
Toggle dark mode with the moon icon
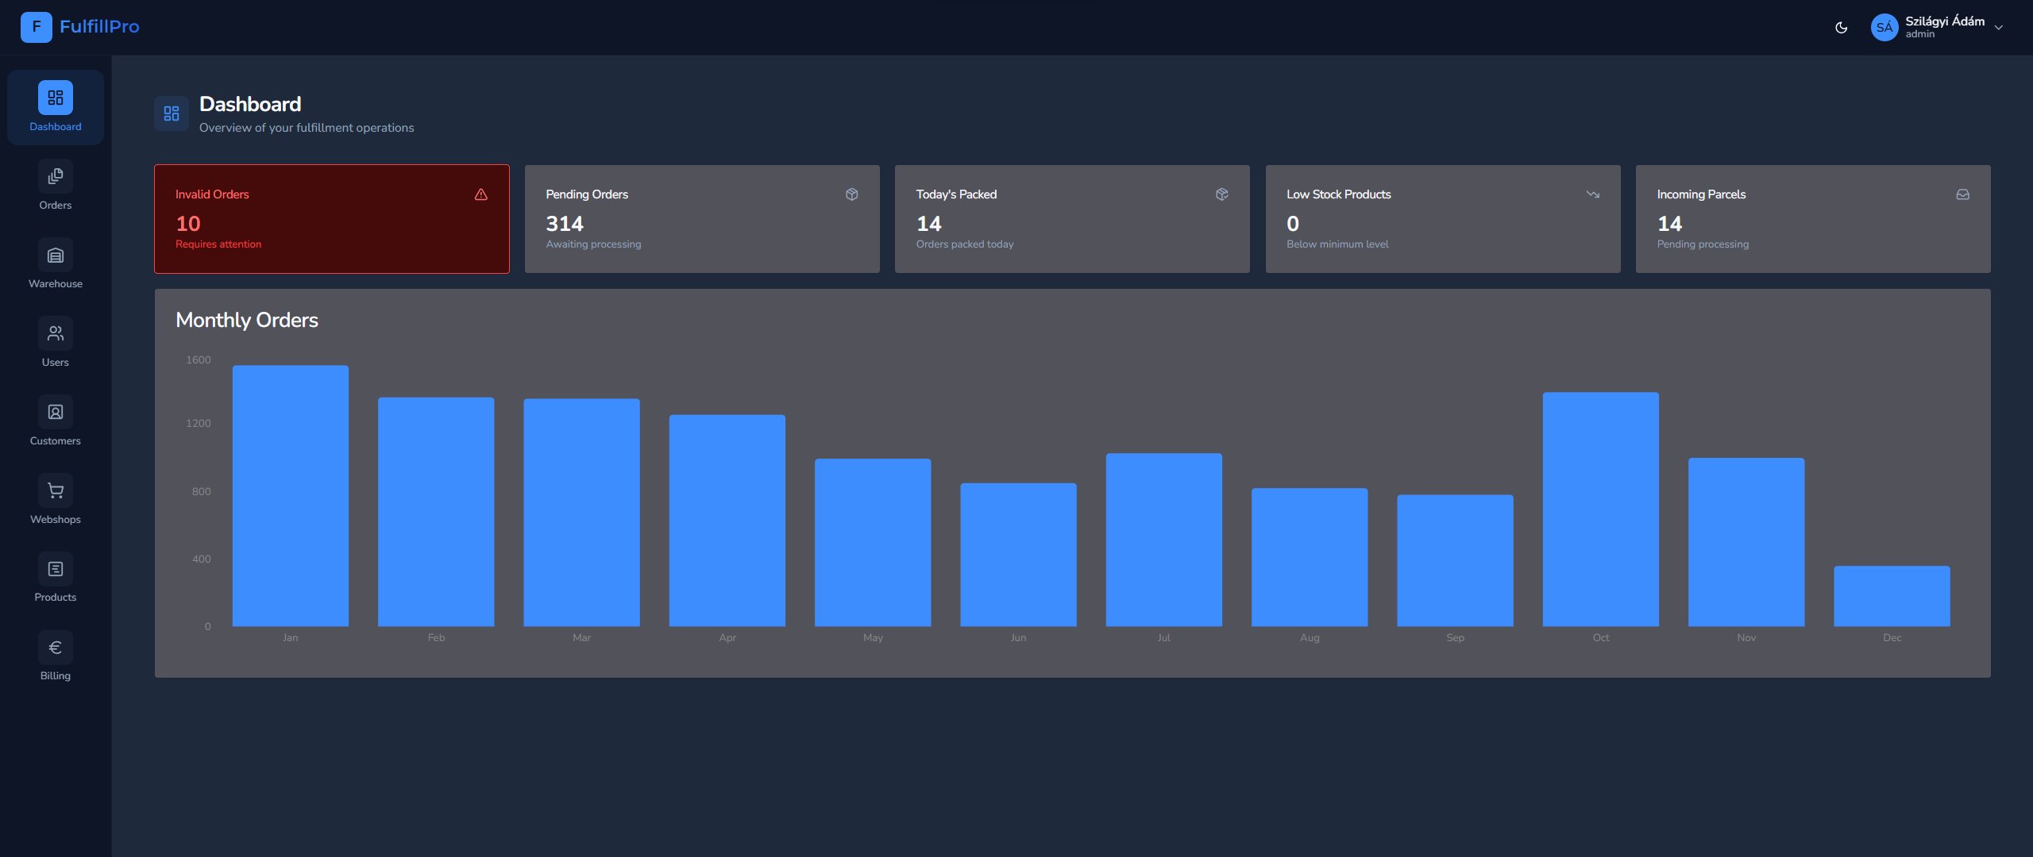(1841, 27)
